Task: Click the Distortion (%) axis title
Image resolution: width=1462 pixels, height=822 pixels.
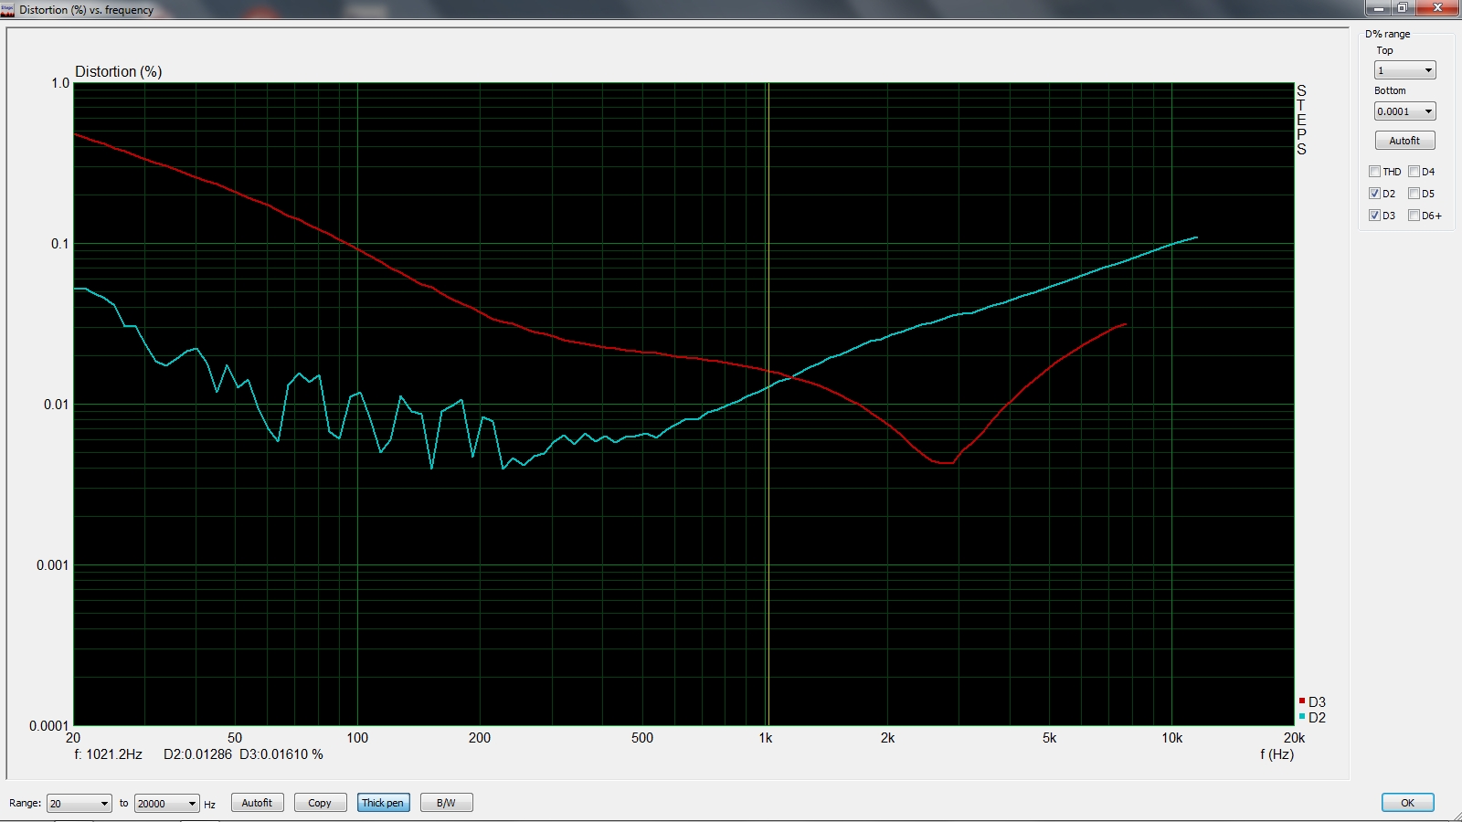Action: tap(119, 71)
